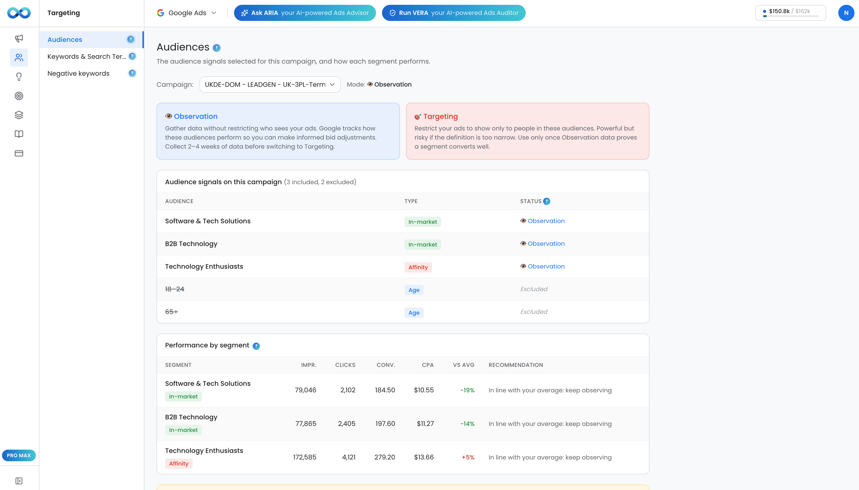Click the PRO MAX plan badge
The height and width of the screenshot is (490, 859).
point(19,455)
